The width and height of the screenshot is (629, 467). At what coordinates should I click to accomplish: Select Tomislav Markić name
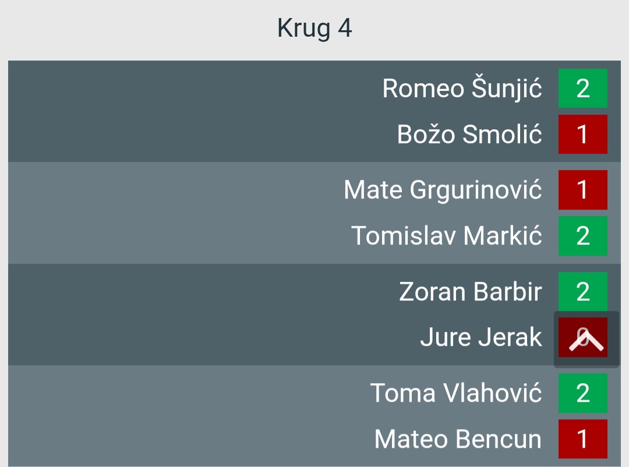pos(447,235)
